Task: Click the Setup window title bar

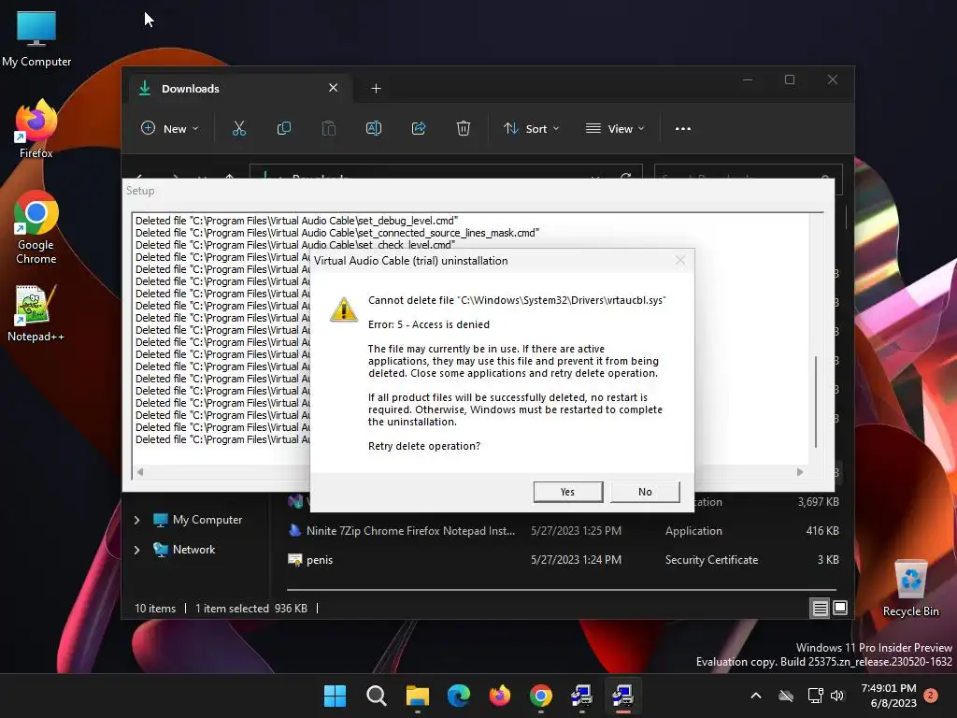Action: 478,191
